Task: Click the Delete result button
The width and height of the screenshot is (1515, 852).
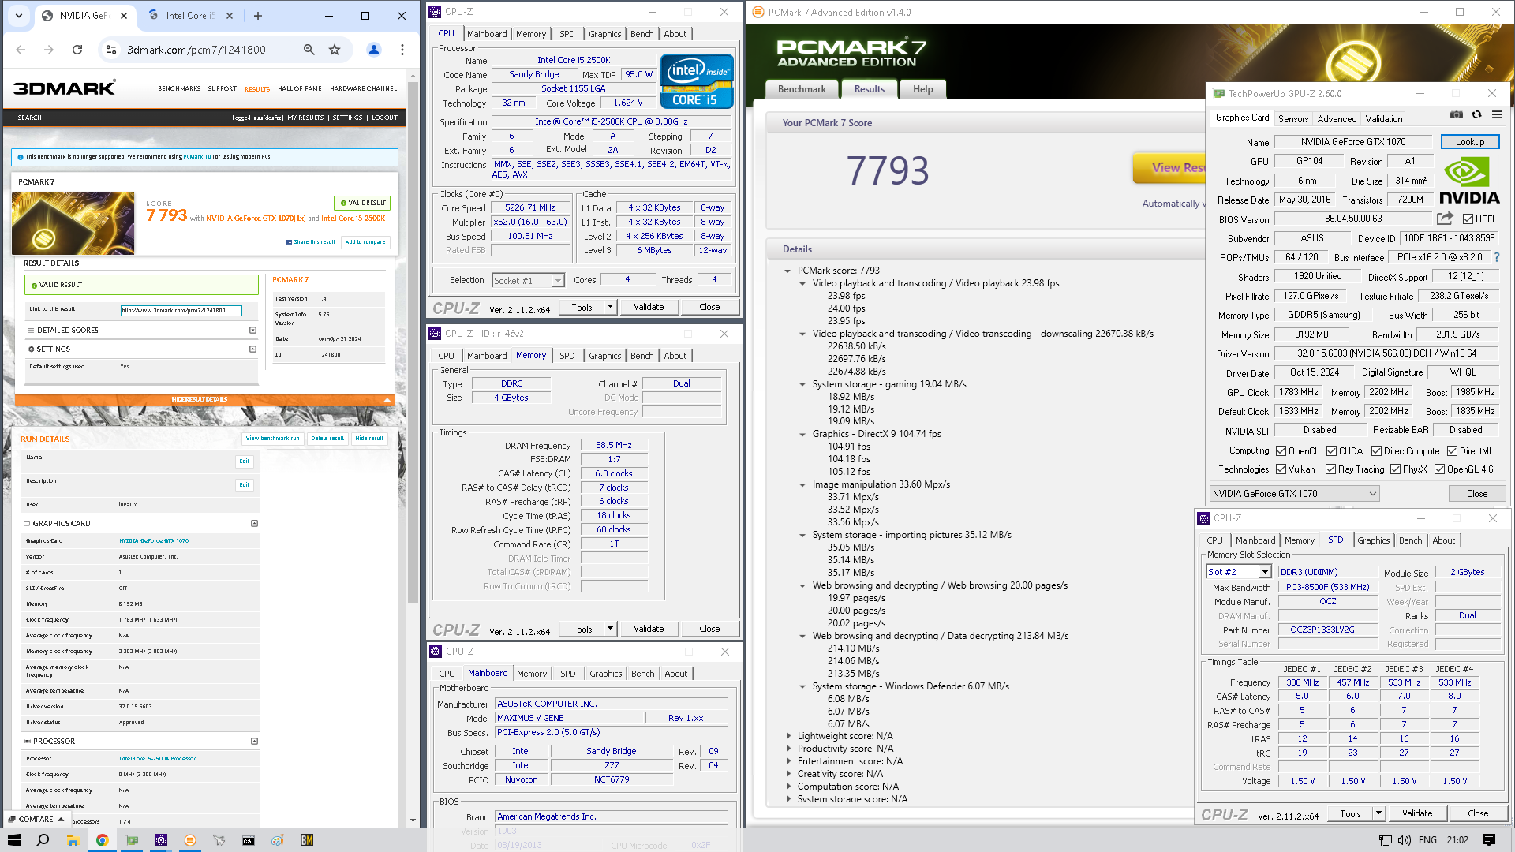Action: (327, 439)
